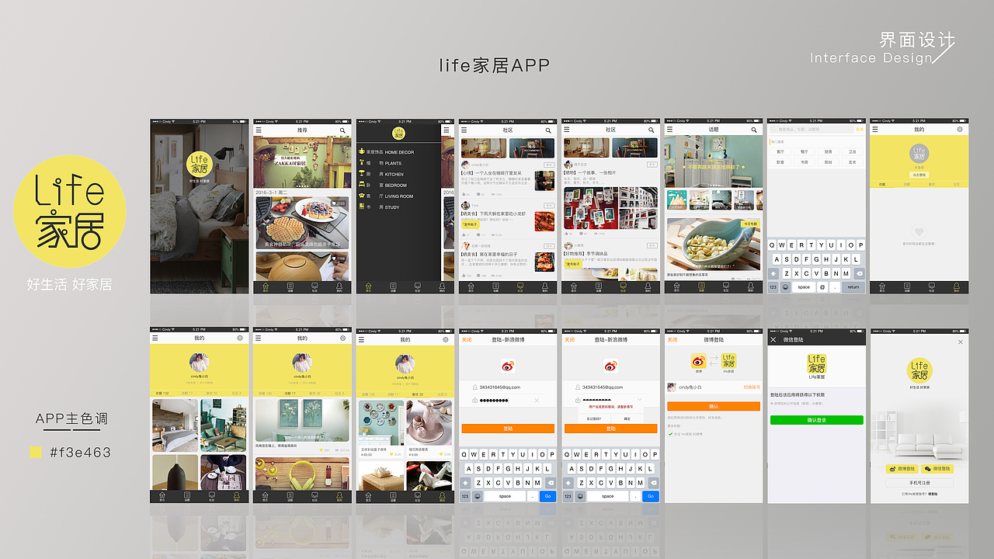
Task: Open the 今日专题 badge on the 话题 screen
Action: coord(749,224)
